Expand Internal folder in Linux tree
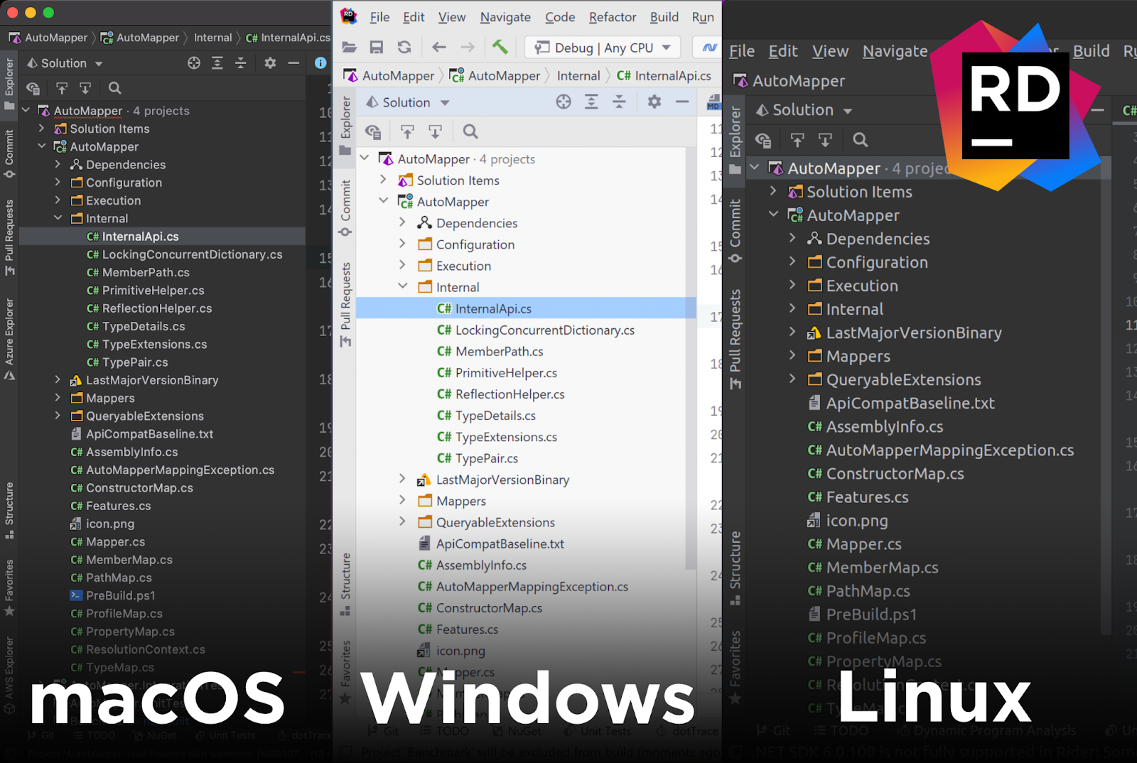Image resolution: width=1137 pixels, height=763 pixels. (x=792, y=308)
